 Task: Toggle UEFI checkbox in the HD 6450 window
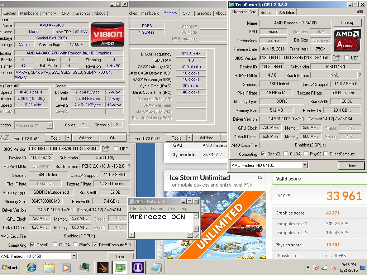[x=116, y=149]
